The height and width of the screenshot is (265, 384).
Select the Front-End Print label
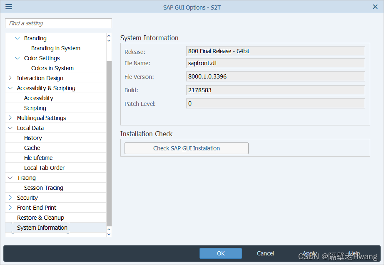click(x=37, y=208)
